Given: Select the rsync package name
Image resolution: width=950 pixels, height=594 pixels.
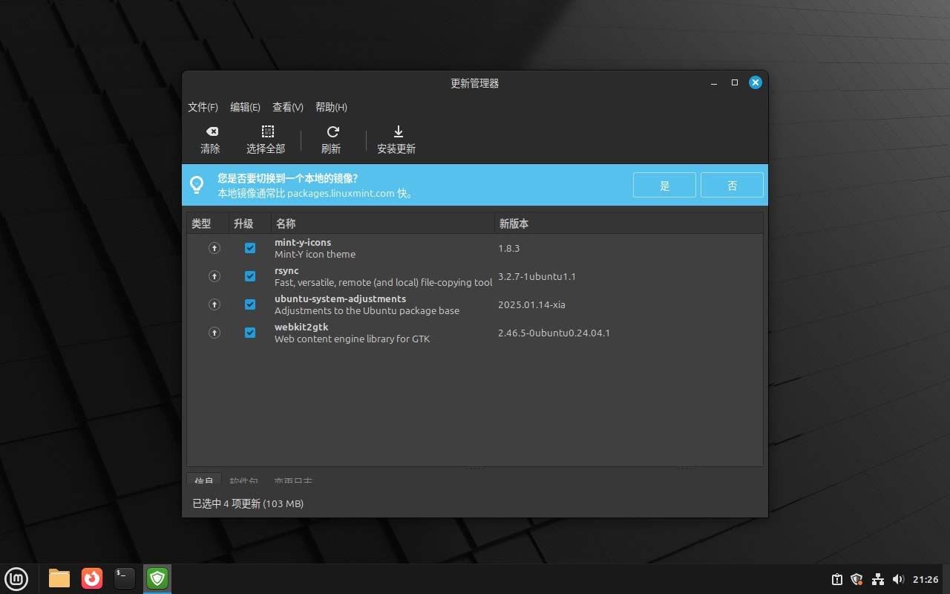Looking at the screenshot, I should [286, 271].
